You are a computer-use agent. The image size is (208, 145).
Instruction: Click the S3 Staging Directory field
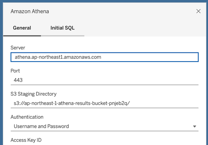104,103
